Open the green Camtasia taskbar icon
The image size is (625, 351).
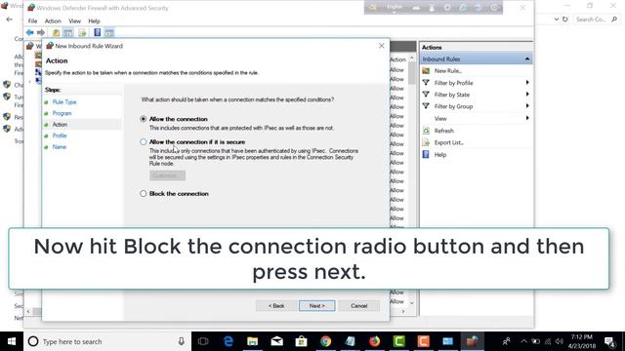pyautogui.click(x=398, y=341)
